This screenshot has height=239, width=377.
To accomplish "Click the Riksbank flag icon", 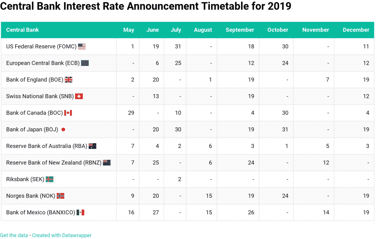I will tap(49, 179).
